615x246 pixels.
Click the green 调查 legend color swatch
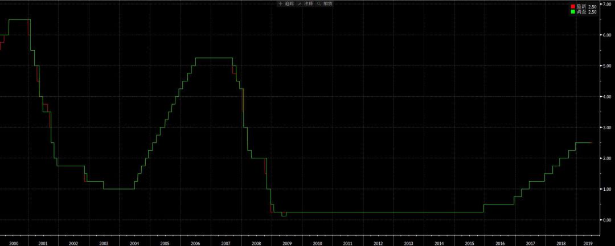[x=573, y=12]
